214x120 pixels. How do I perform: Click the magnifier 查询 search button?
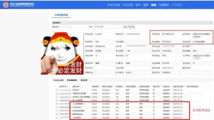132,27
